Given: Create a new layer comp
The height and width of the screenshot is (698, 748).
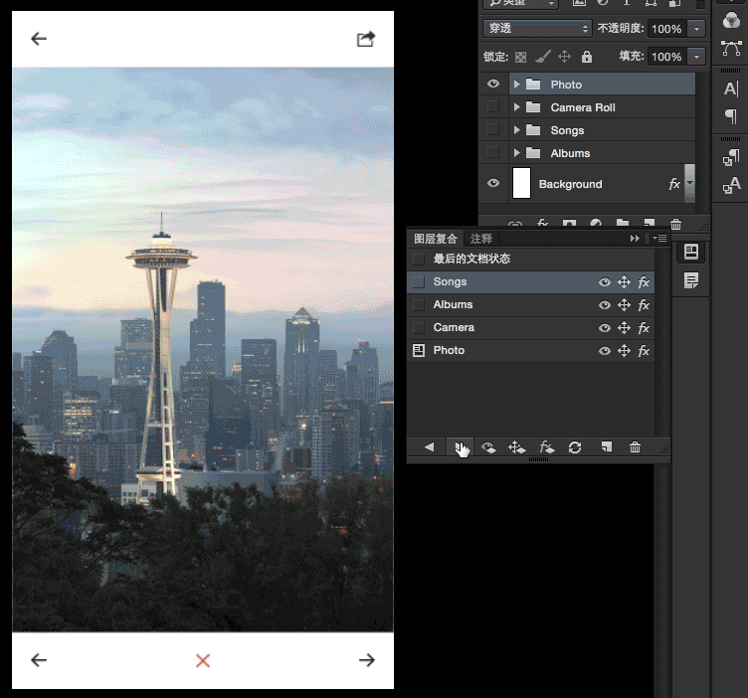Looking at the screenshot, I should (605, 447).
